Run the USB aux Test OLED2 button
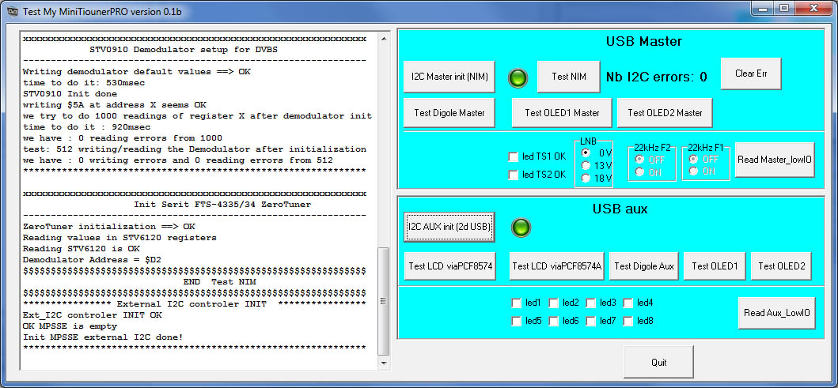 click(x=781, y=266)
